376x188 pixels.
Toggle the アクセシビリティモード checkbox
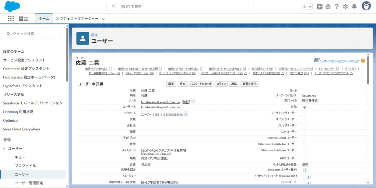click(304, 177)
